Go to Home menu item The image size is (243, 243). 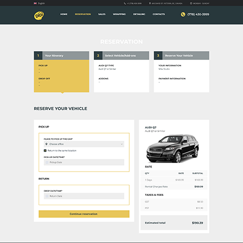point(64,14)
